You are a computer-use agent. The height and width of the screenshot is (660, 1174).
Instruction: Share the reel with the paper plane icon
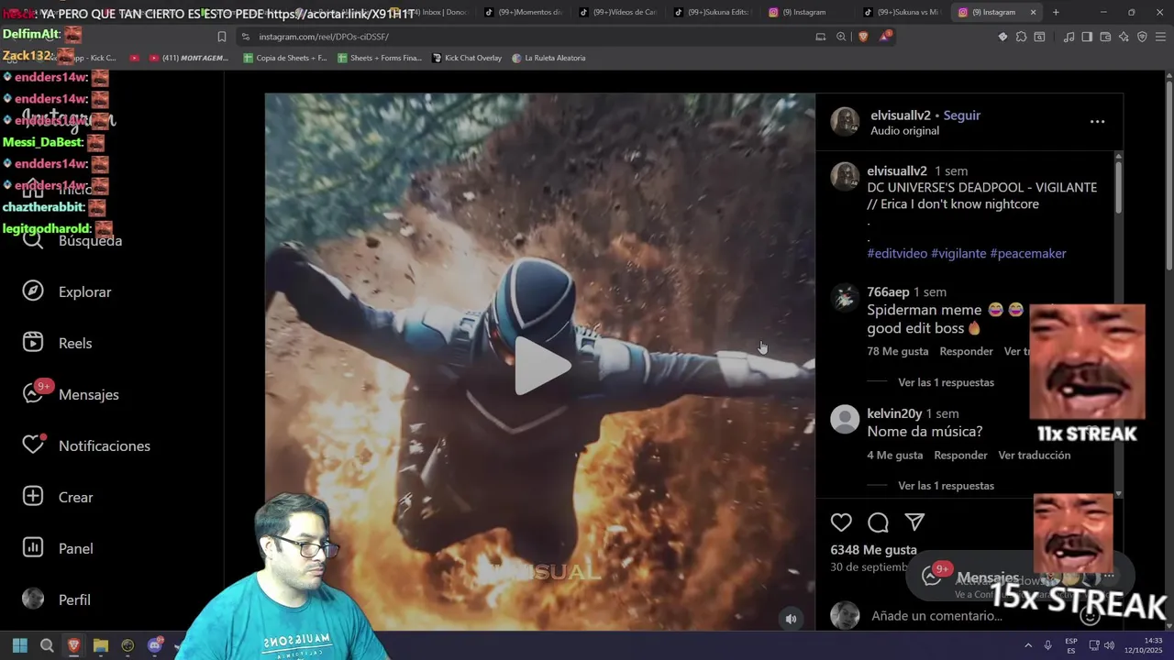click(x=914, y=522)
